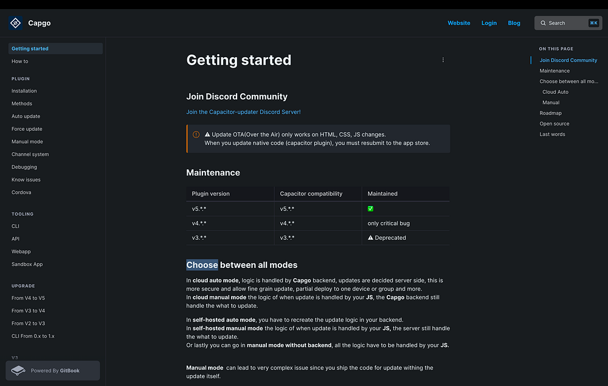Click the GitBook logo icon

(19, 370)
